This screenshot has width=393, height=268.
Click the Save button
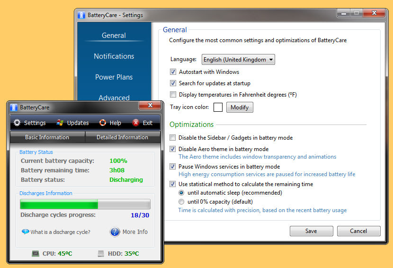(311, 231)
